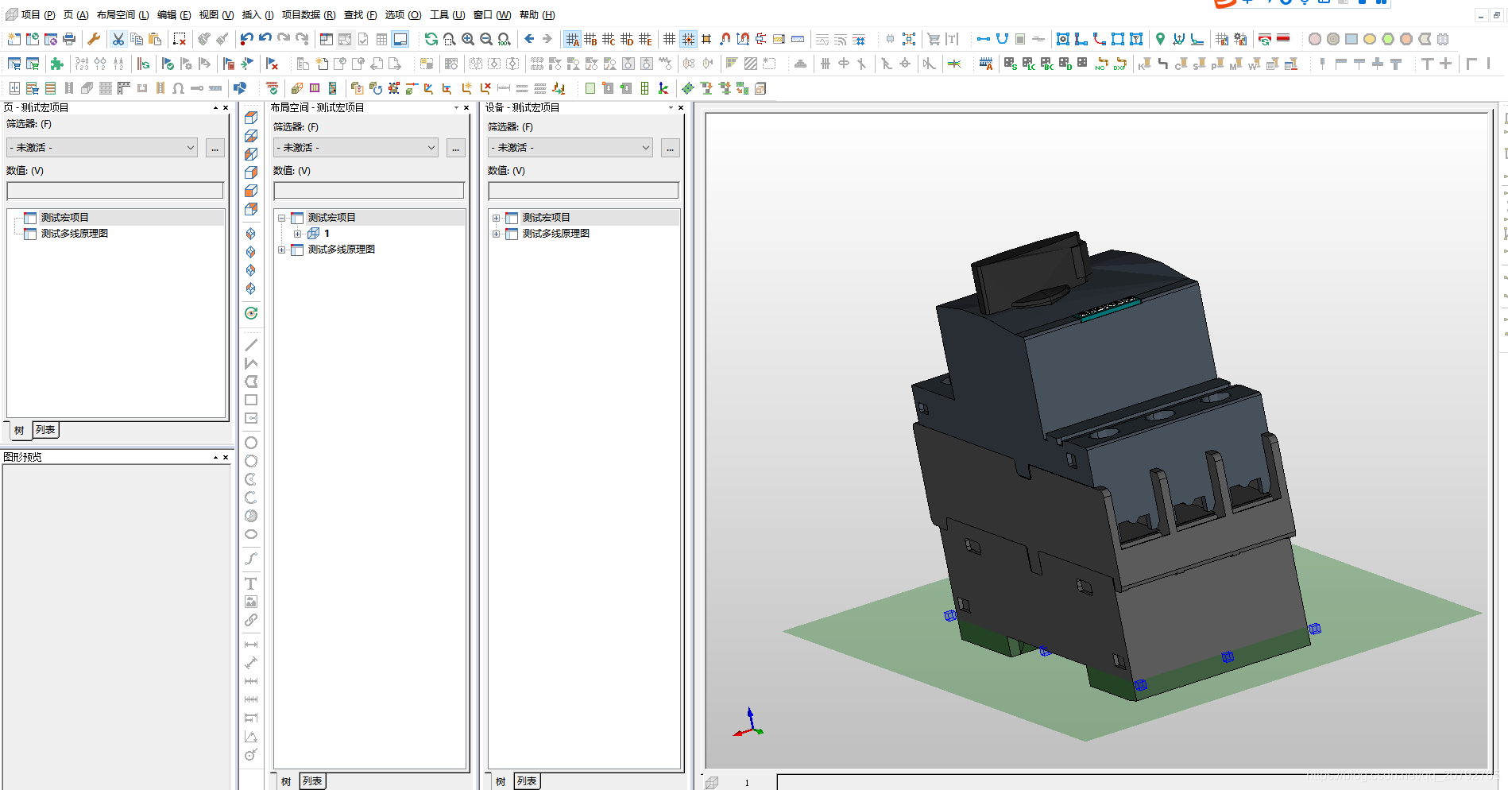Select 测试多线原理图 in the page navigator tree
The height and width of the screenshot is (790, 1508).
click(x=74, y=234)
